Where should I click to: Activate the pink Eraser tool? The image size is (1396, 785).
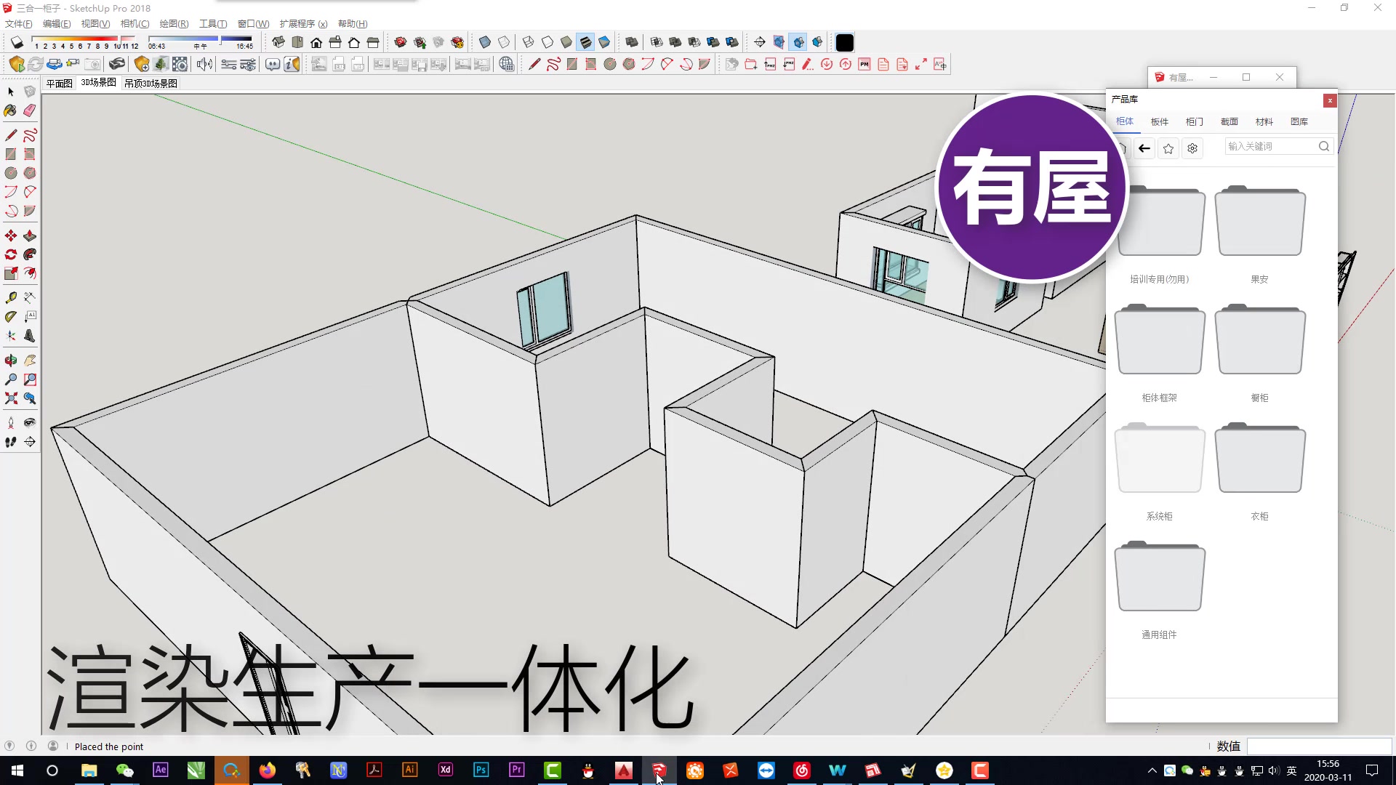30,110
